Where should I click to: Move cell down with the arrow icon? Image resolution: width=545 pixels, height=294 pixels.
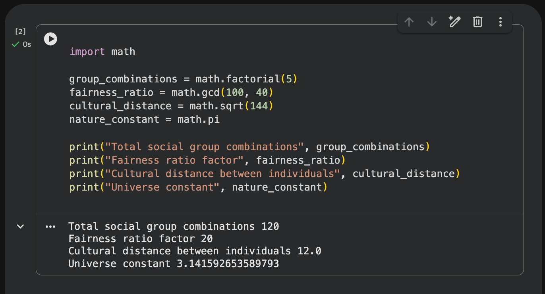[432, 22]
